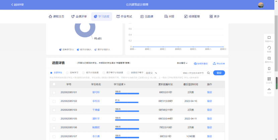Image resolution: width=278 pixels, height=140 pixels.
Task: Go to the 成绩管理 tab
Action: click(x=192, y=16)
